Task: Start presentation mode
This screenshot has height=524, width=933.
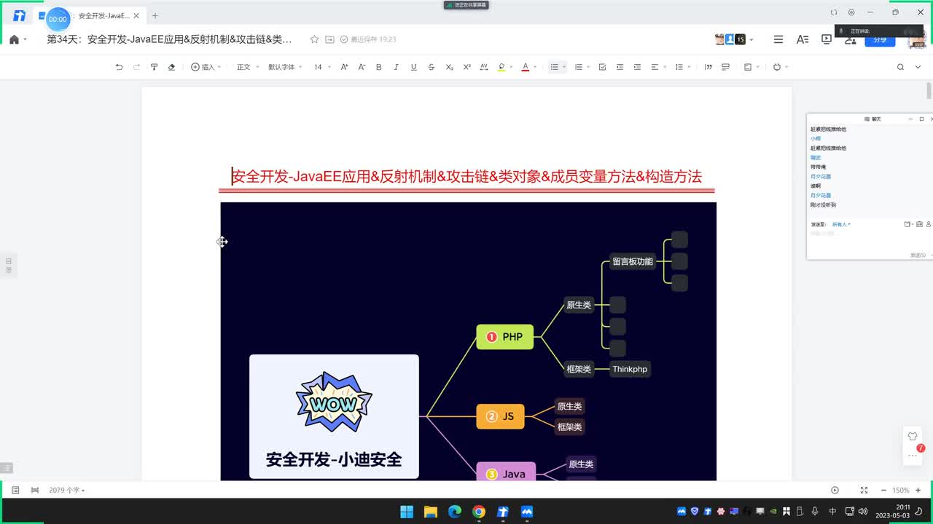Action: click(x=827, y=39)
